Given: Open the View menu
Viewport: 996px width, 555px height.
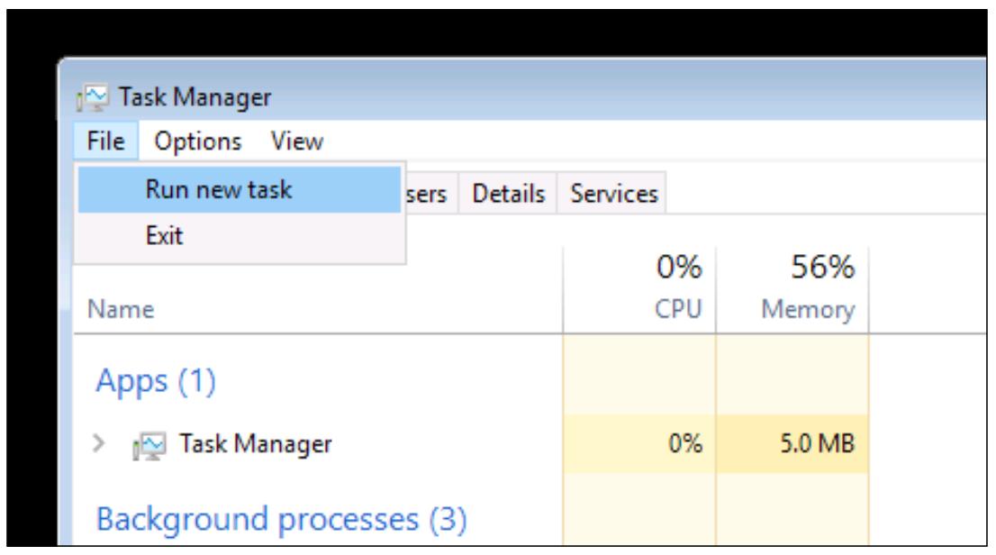Looking at the screenshot, I should pyautogui.click(x=296, y=141).
